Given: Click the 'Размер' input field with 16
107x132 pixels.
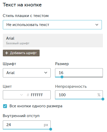Looking at the screenshot, I should coord(79,73).
